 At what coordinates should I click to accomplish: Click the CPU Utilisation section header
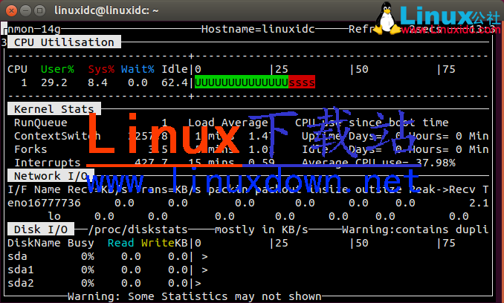(x=64, y=42)
